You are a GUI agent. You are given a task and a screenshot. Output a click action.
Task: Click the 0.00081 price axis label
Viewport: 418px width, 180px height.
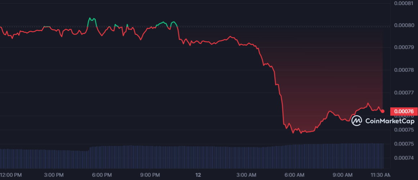(x=404, y=4)
